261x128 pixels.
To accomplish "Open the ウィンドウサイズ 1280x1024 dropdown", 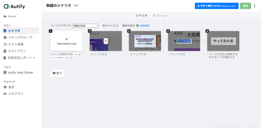I will coord(85,26).
